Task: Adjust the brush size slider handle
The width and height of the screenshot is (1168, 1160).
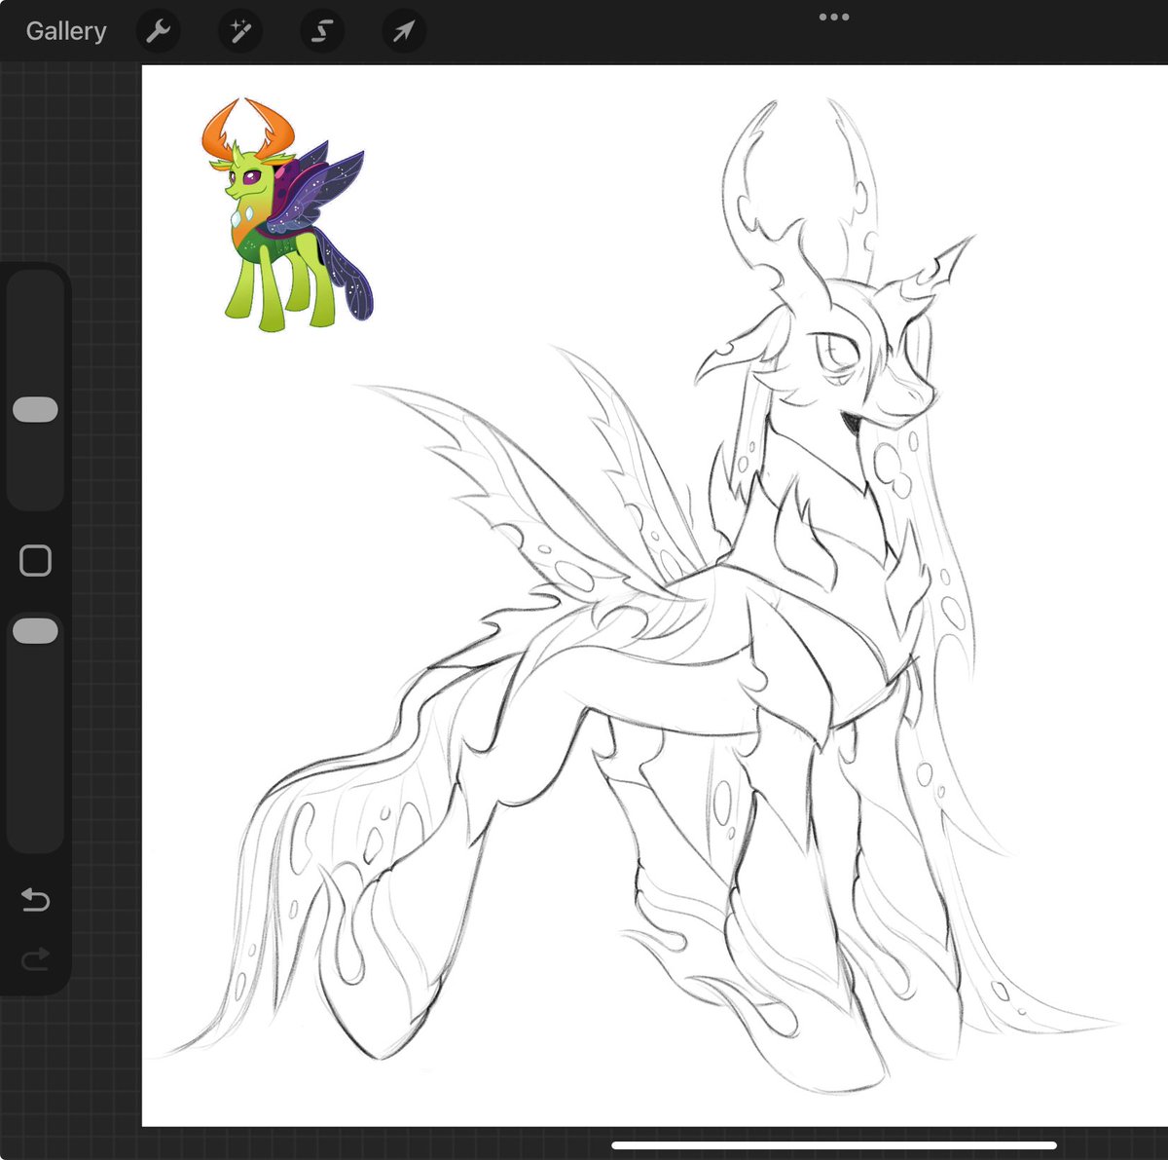Action: tap(35, 409)
